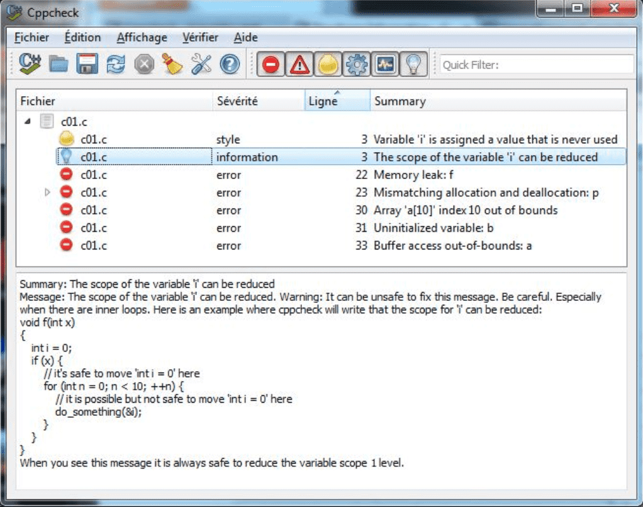The height and width of the screenshot is (507, 643).
Task: Click the blue recheck arrows icon
Action: [116, 64]
